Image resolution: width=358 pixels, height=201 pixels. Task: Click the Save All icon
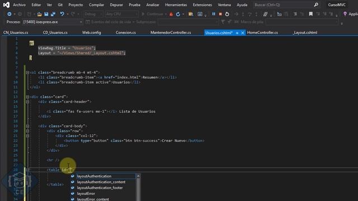tap(53, 14)
